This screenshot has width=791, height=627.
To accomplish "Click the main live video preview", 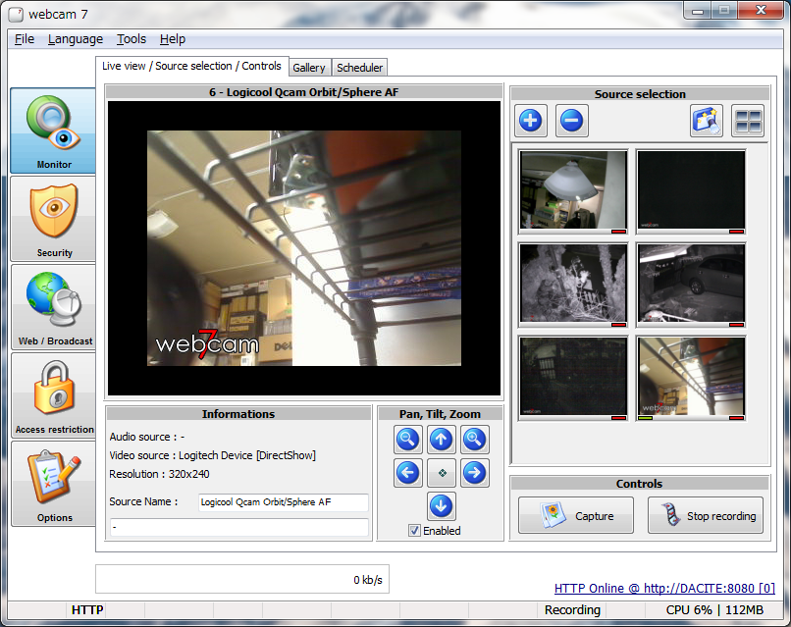I will tap(304, 248).
